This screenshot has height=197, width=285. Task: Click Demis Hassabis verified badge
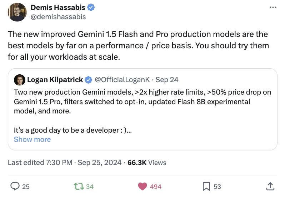click(x=91, y=7)
